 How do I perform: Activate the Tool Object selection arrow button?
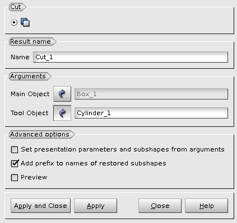(x=62, y=113)
